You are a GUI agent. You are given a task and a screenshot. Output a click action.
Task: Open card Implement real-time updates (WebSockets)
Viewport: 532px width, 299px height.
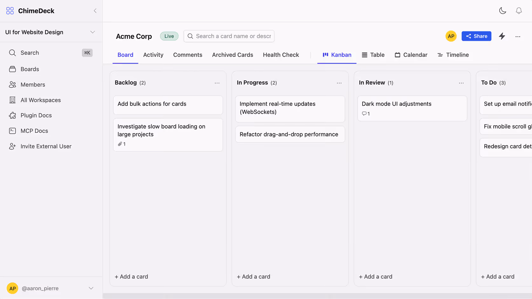pos(290,109)
